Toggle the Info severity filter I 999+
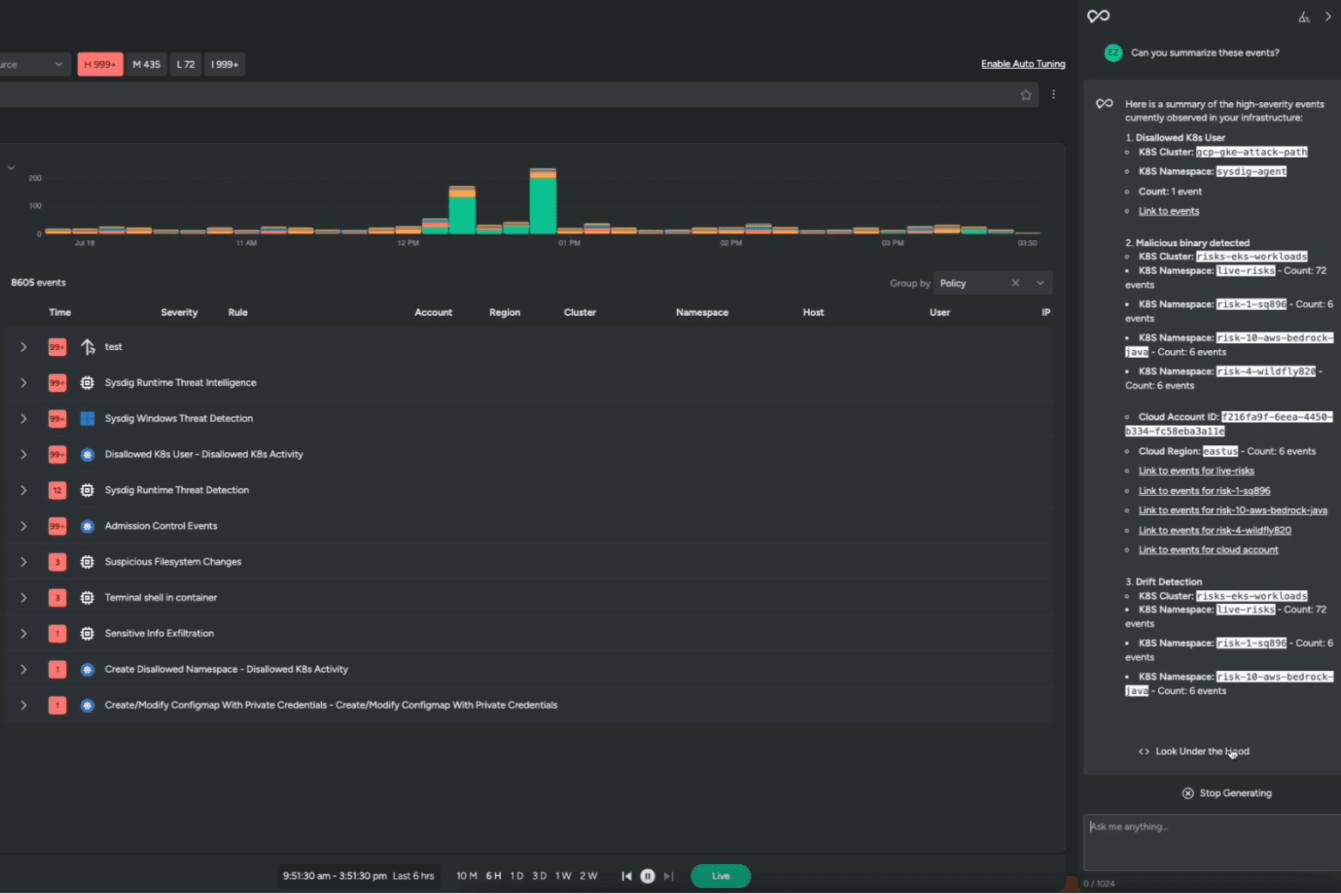1341x894 pixels. point(225,64)
